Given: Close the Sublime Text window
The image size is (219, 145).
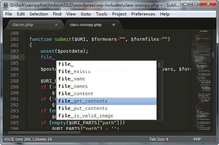Looking at the screenshot, I should click(208, 3).
